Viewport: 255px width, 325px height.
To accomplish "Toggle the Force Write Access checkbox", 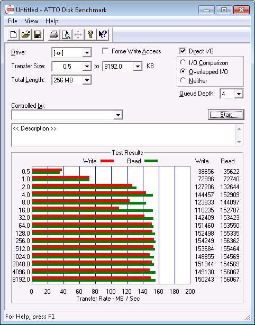I will pos(105,51).
